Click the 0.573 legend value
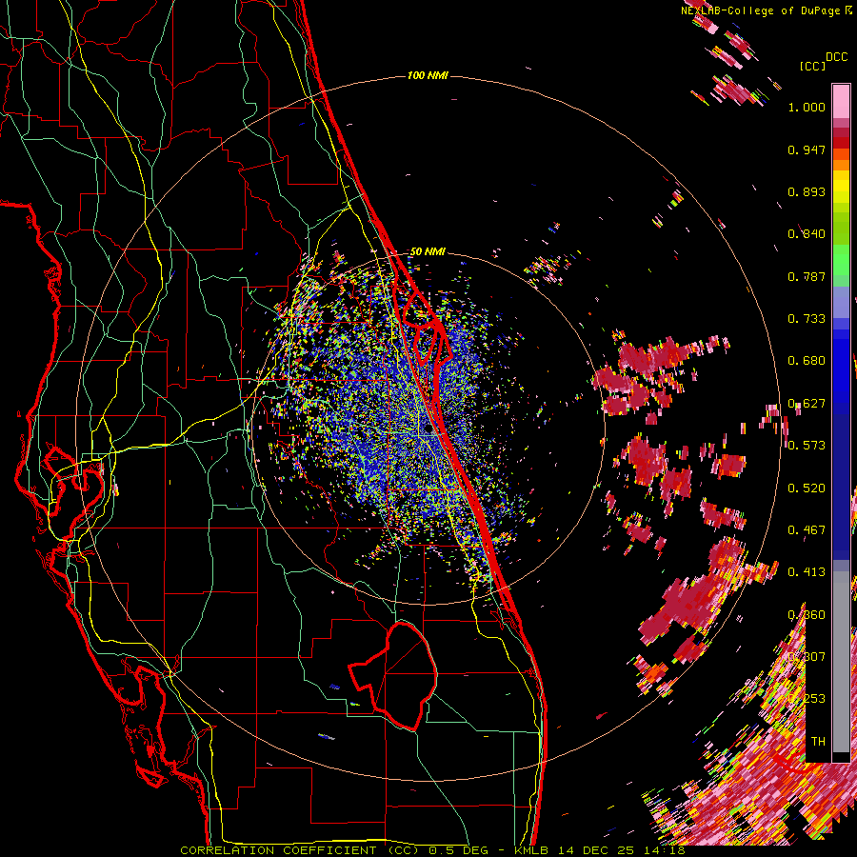857x857 pixels. pyautogui.click(x=807, y=446)
